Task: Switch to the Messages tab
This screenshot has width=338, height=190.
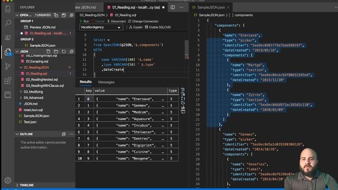Action: point(106,82)
